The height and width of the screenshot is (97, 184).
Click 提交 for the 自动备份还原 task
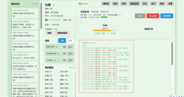[x=70, y=54]
